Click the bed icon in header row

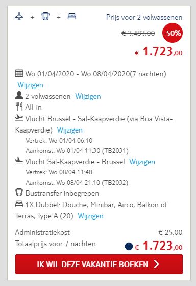[72, 16]
